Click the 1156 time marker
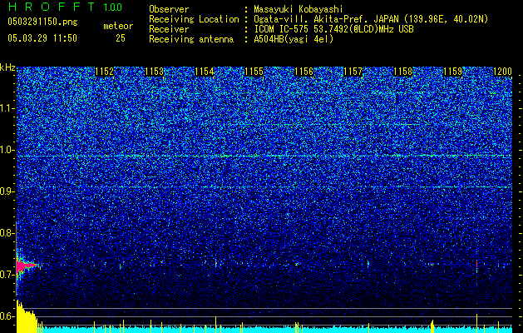This screenshot has width=523, height=333. pos(303,72)
